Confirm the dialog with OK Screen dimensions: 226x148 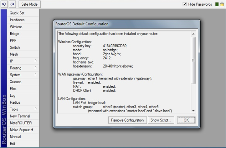point(186,120)
